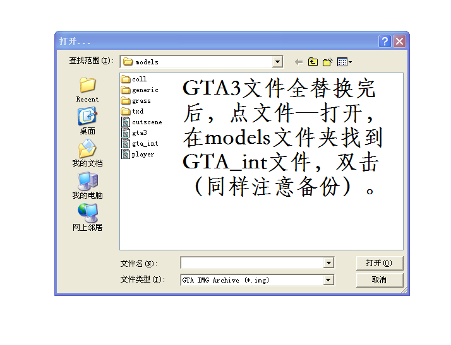Image resolution: width=451 pixels, height=345 pixels.
Task: Click the Back arrow toolbar icon
Action: [x=299, y=62]
